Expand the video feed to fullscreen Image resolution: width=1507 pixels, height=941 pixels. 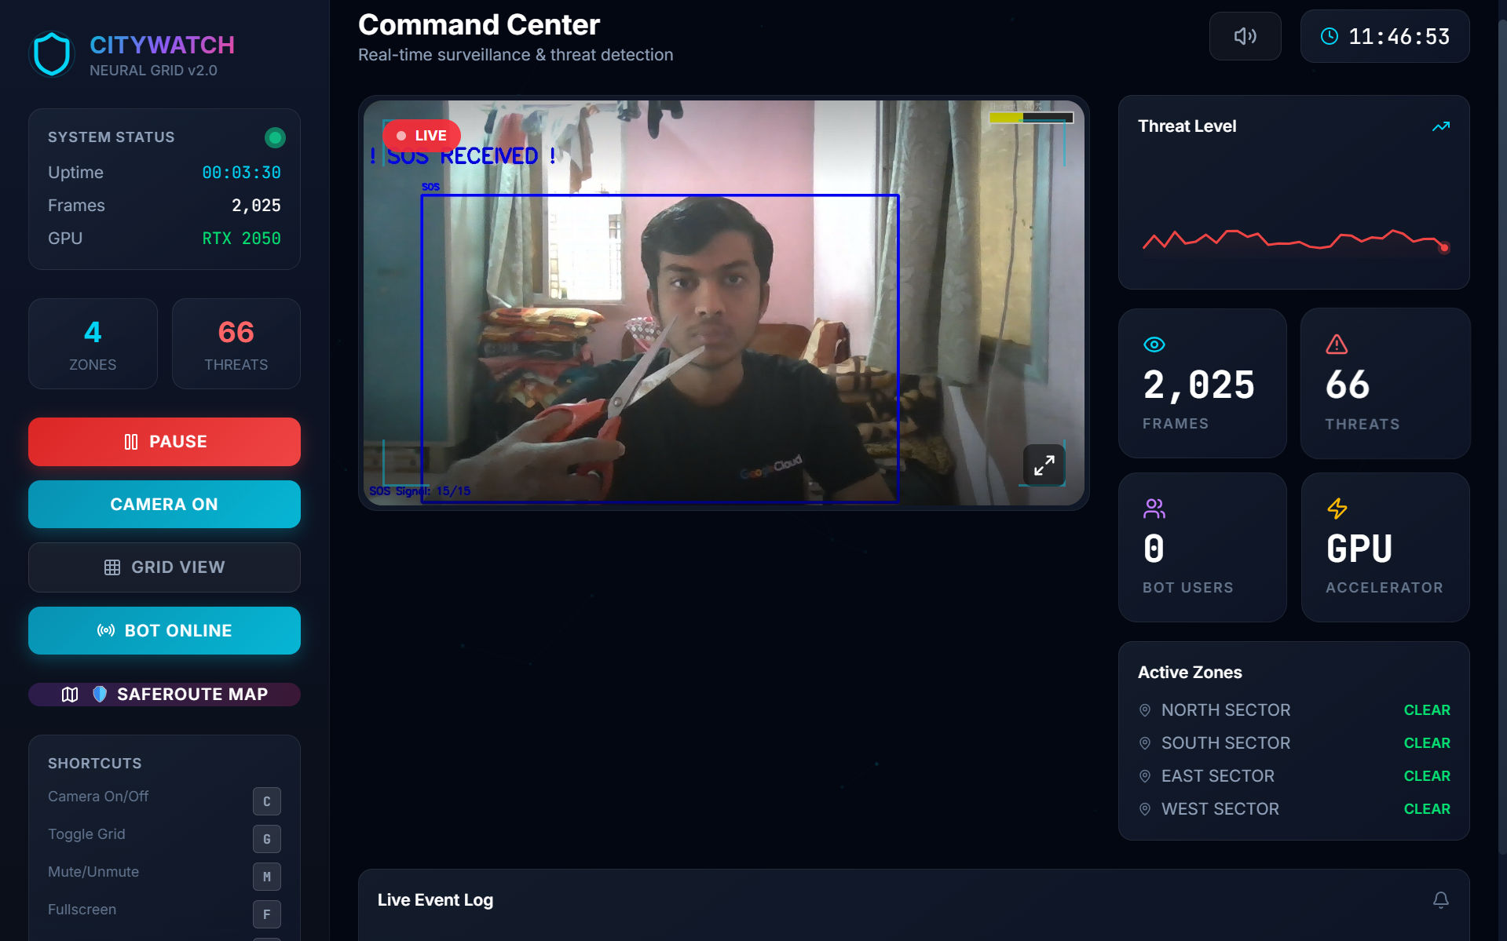1044,465
